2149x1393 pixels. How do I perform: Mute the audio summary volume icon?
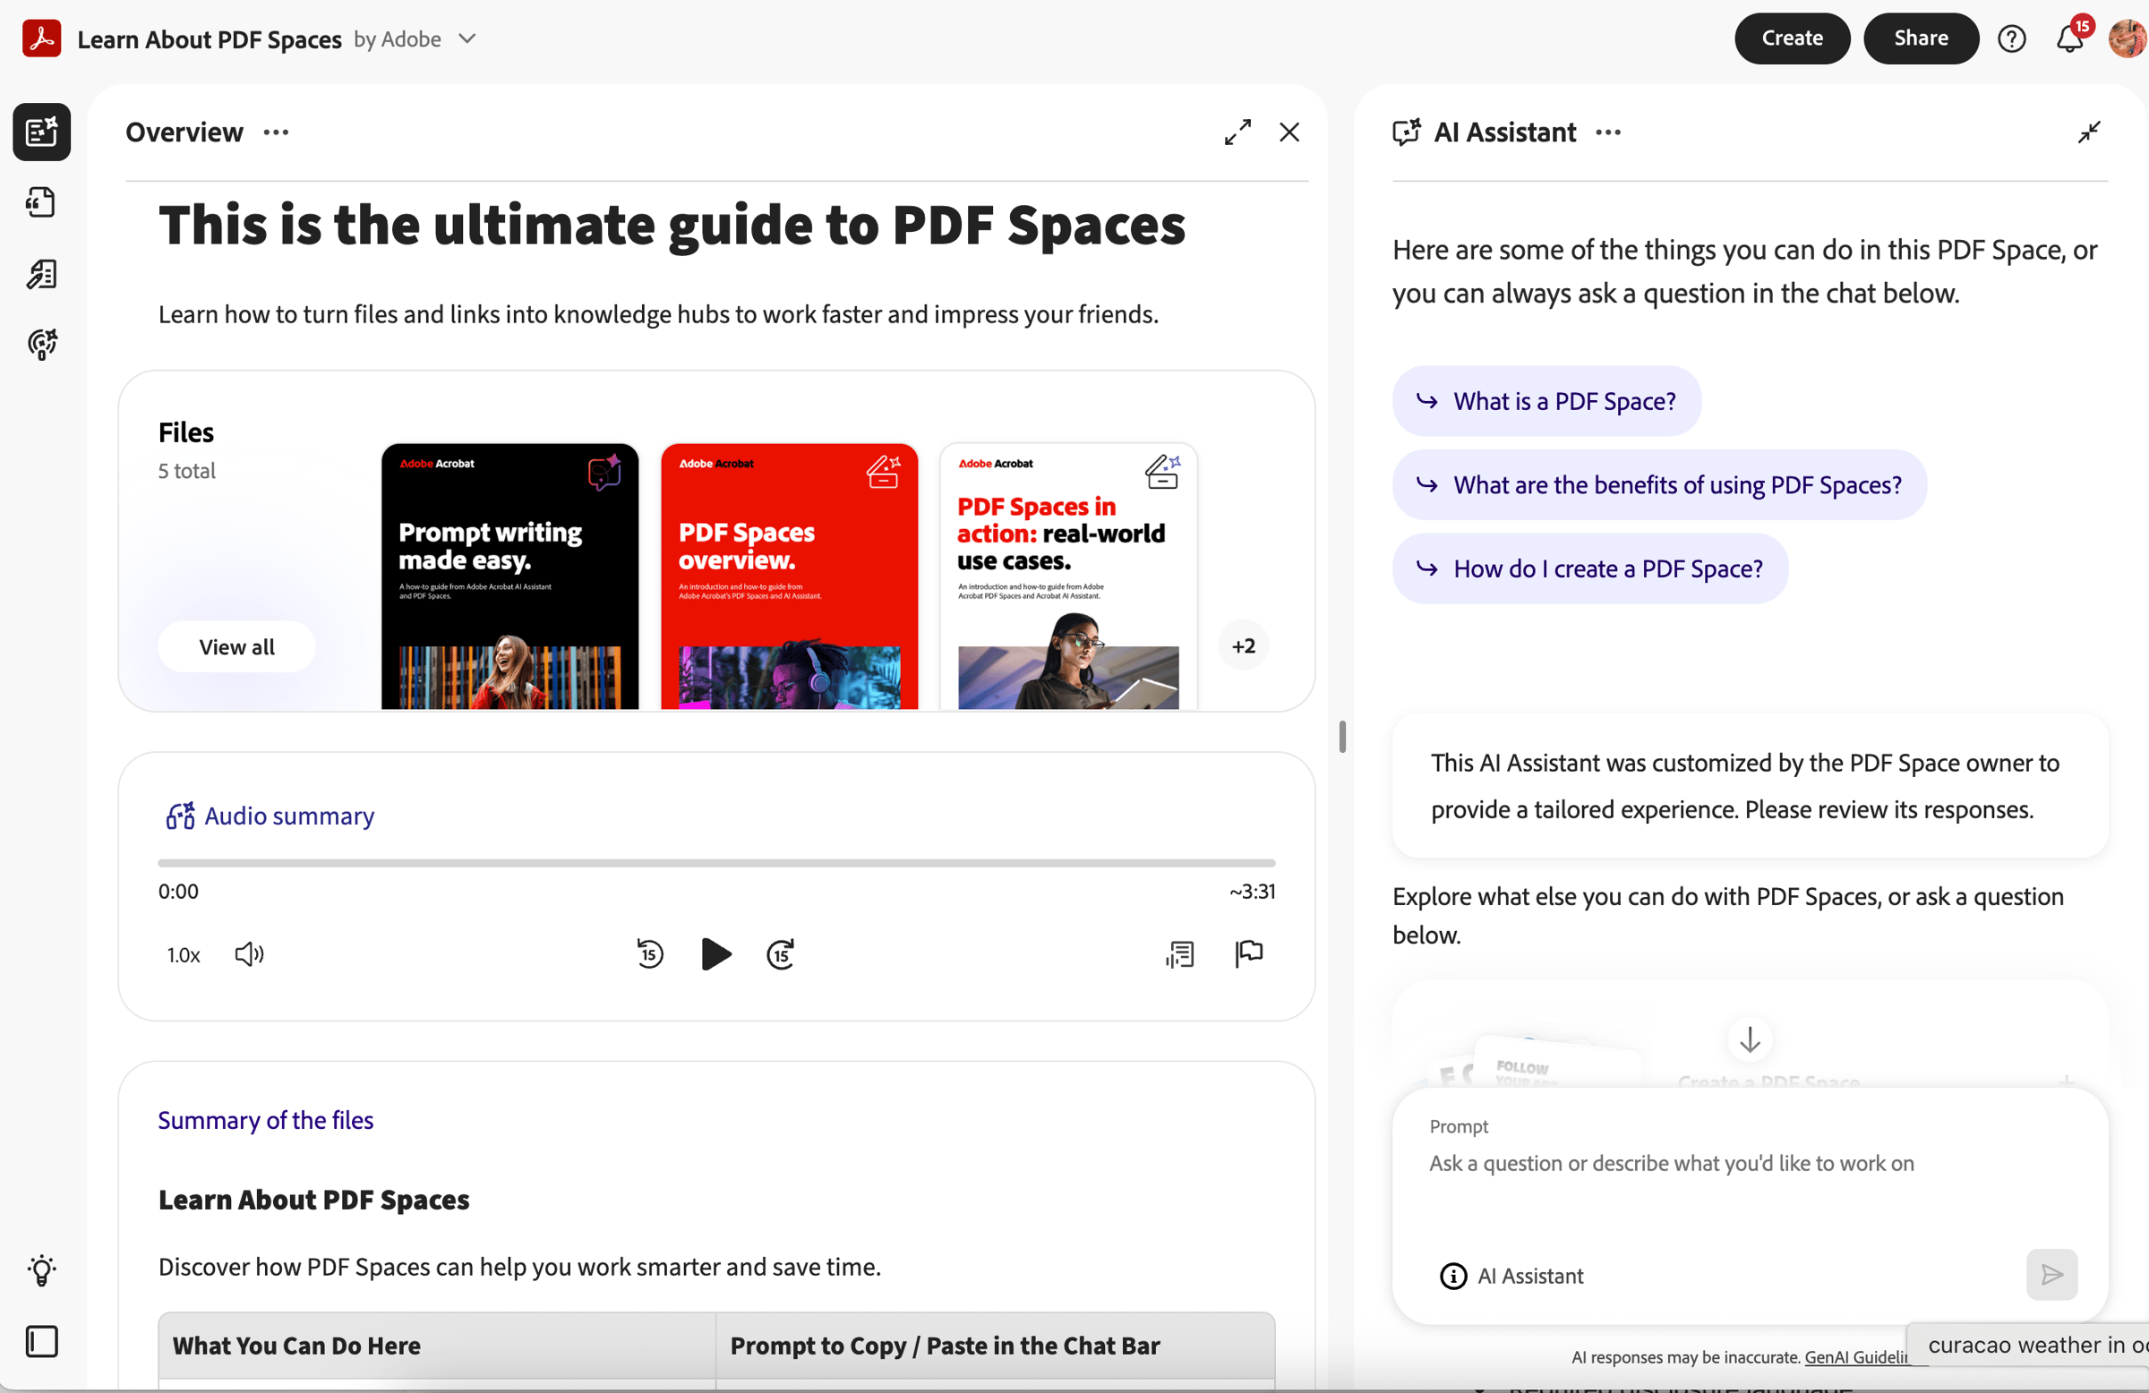249,954
